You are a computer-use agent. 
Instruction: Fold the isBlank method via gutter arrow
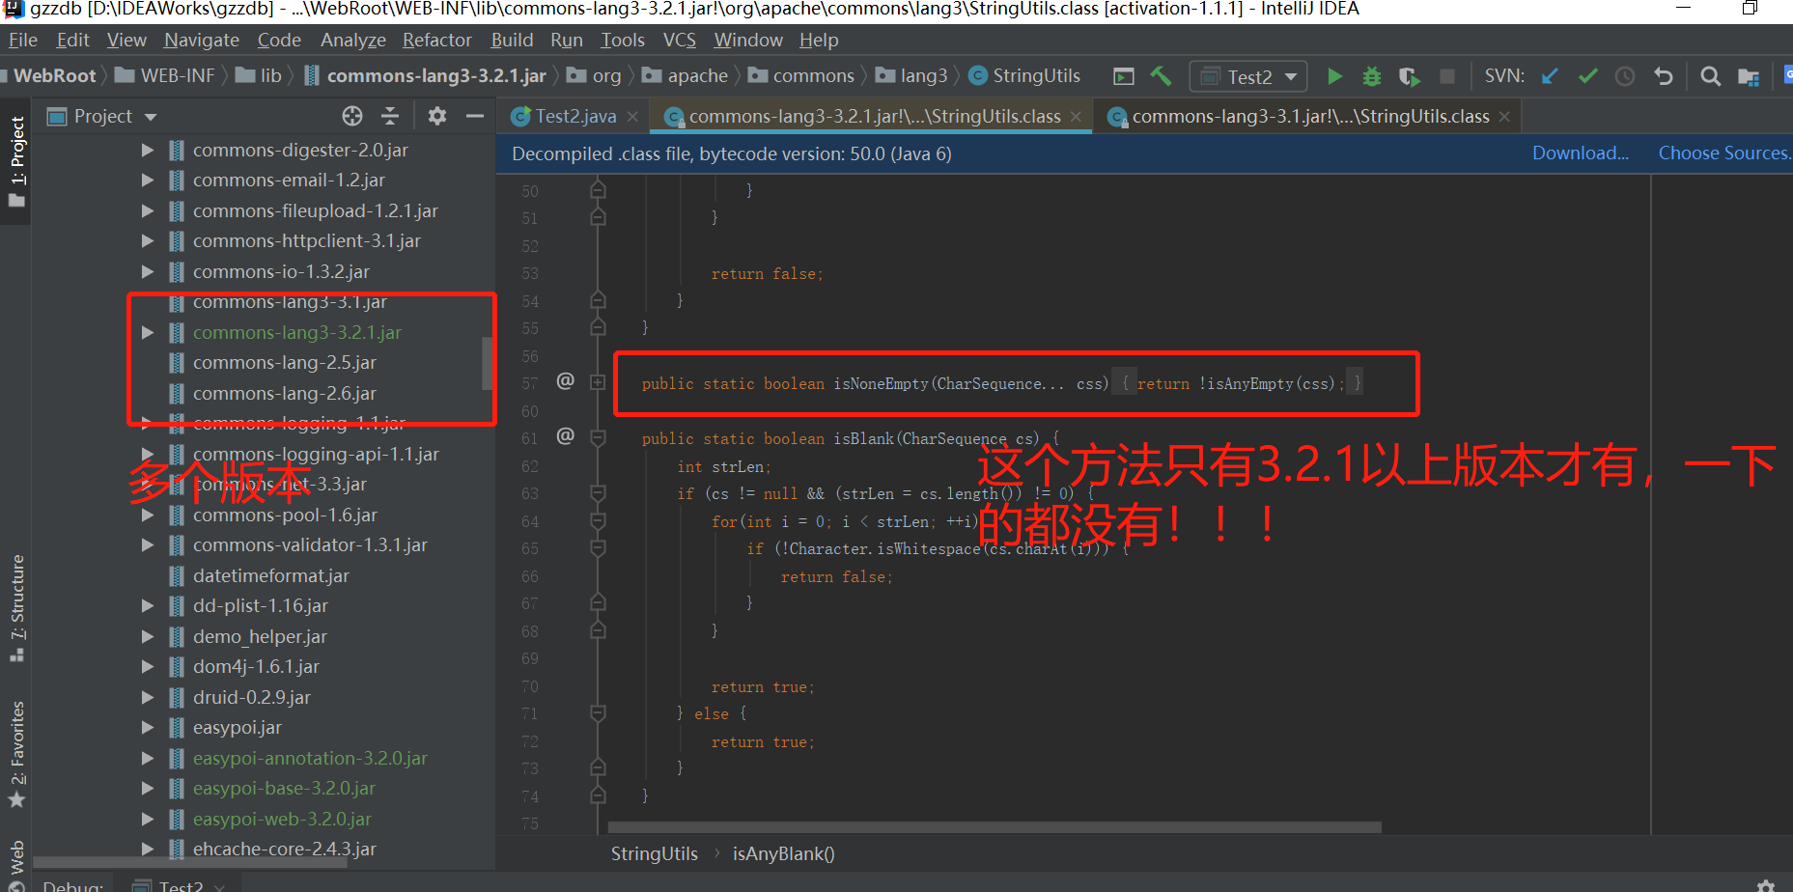tap(598, 436)
